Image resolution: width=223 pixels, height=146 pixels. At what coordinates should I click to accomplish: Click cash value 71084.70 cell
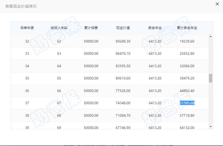(123, 115)
